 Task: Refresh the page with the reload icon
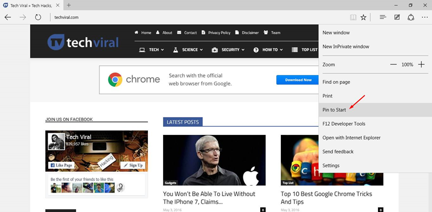(38, 17)
